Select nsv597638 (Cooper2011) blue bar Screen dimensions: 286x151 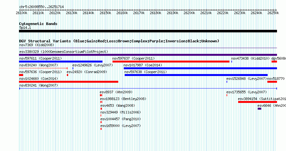196,75
